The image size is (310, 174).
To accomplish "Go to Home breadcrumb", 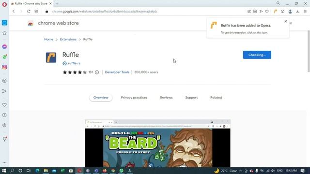I will coord(48,39).
